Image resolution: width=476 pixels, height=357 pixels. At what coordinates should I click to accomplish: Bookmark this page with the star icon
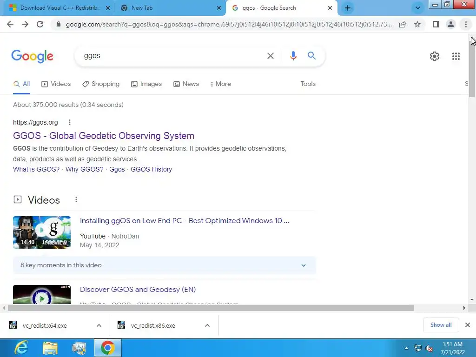[x=417, y=24]
